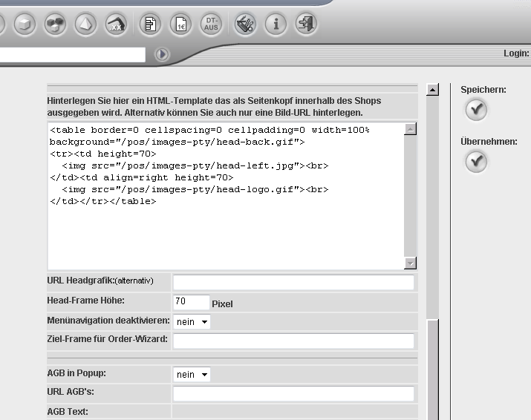
Task: Open the 1€ invoice document icon
Action: pos(180,24)
